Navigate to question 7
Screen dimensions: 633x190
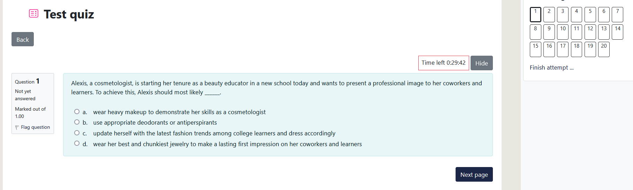coord(617,15)
